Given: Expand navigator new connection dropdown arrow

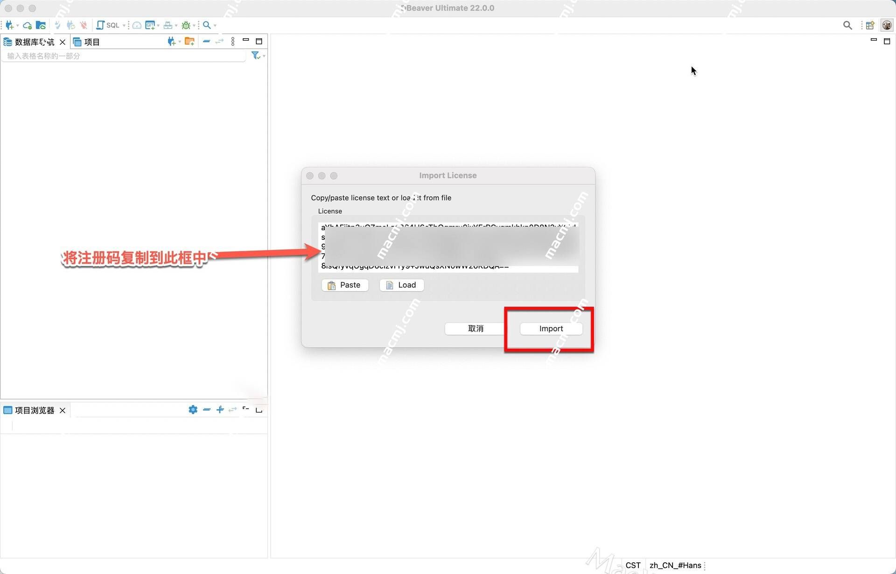Looking at the screenshot, I should click(180, 42).
